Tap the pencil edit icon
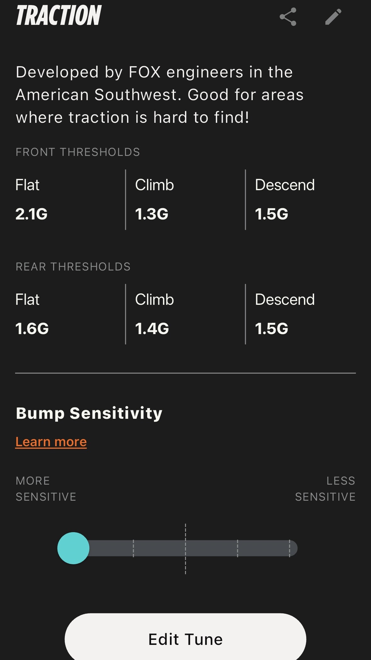Image resolution: width=371 pixels, height=660 pixels. click(x=333, y=17)
